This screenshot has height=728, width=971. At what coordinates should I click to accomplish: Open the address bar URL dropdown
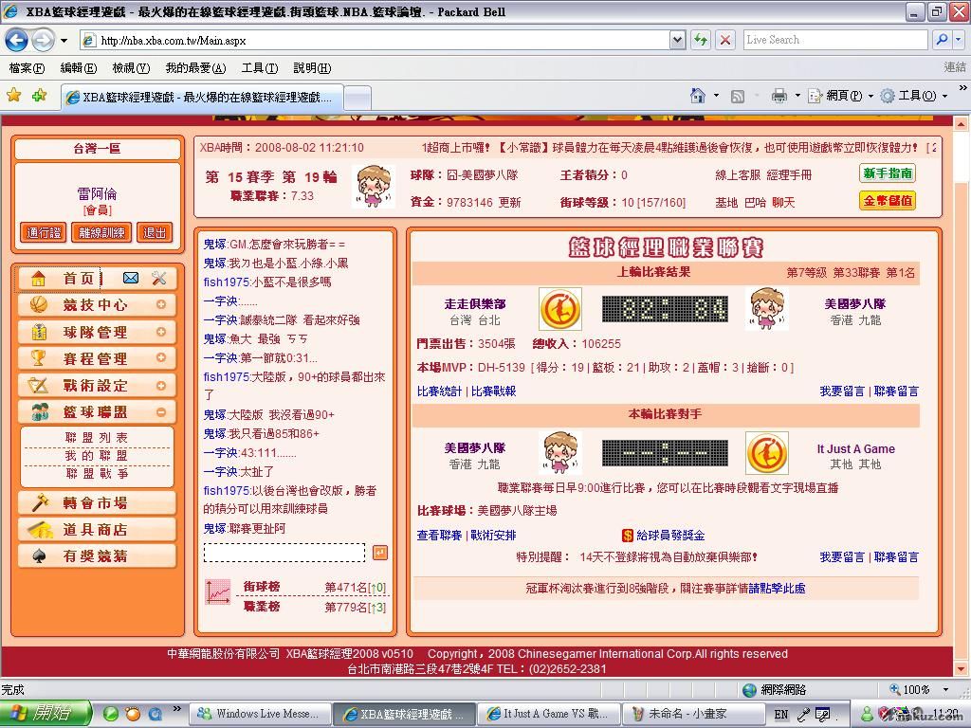677,40
